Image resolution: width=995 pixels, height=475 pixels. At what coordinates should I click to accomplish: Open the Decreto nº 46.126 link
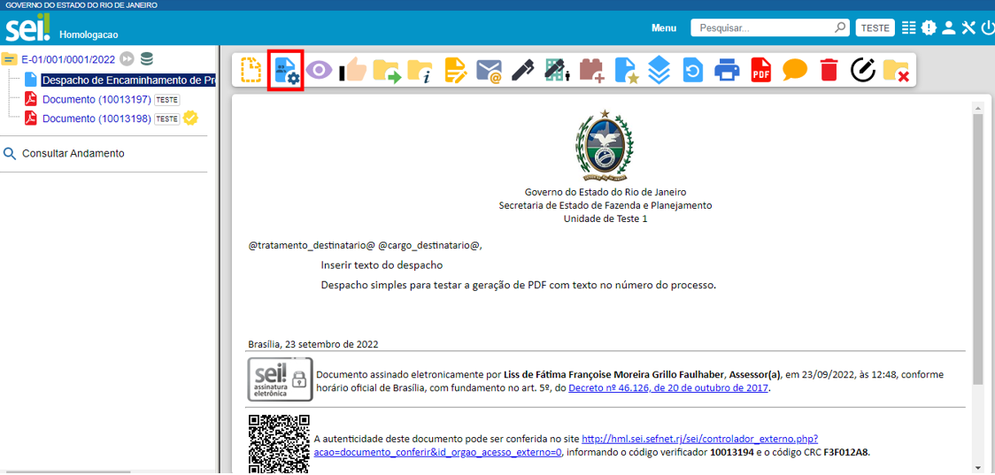(x=668, y=387)
